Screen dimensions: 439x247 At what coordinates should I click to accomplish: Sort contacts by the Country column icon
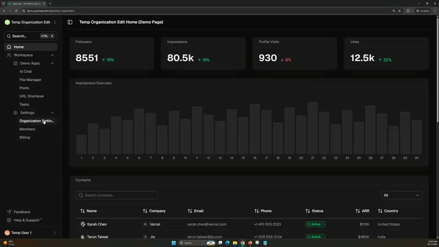coord(380,211)
